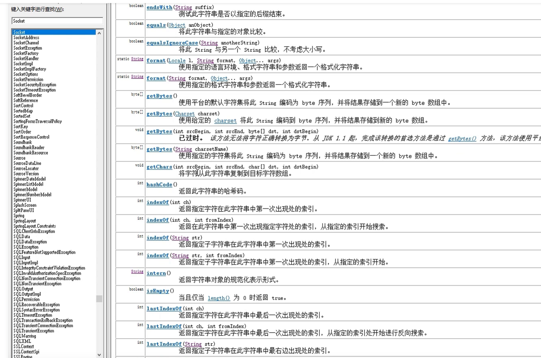The image size is (541, 358).
Task: Open the equals method link
Action: coord(156,25)
